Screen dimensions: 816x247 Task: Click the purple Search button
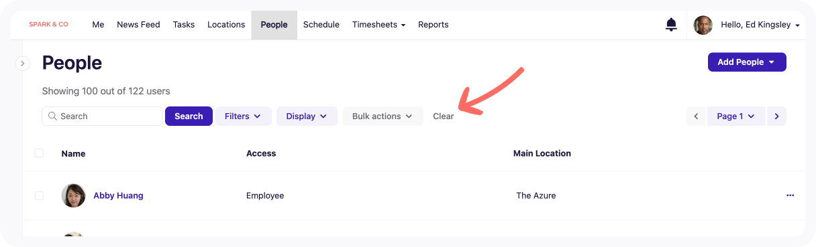point(189,116)
